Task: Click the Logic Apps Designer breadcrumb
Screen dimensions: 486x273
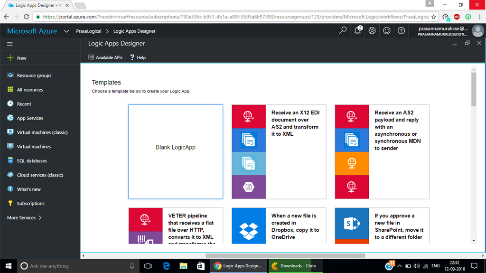Action: [x=134, y=31]
